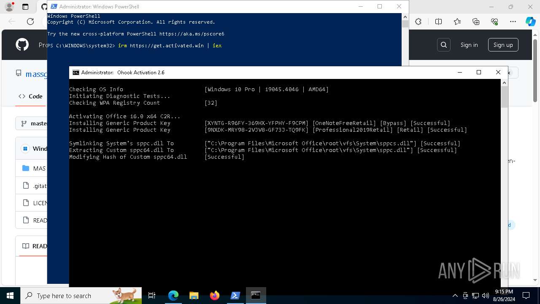Show hidden system tray icons
540x304 pixels.
[455, 296]
